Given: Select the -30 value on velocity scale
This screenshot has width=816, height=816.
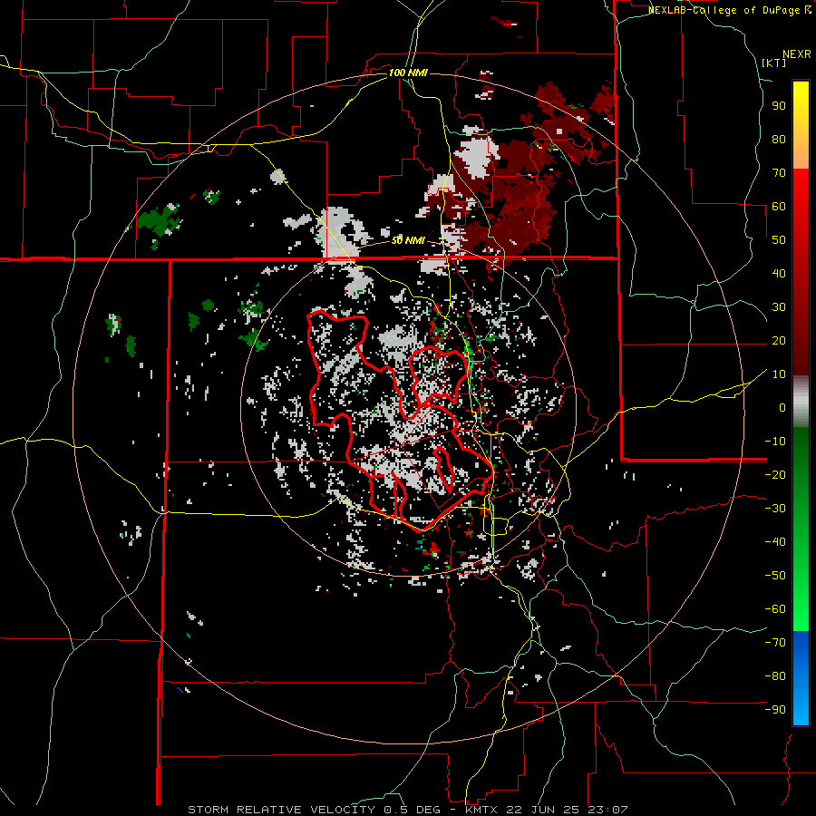Looking at the screenshot, I should coord(775,509).
